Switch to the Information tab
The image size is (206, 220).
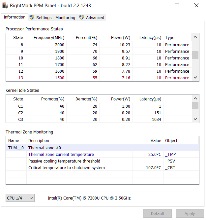pyautogui.click(x=15, y=17)
